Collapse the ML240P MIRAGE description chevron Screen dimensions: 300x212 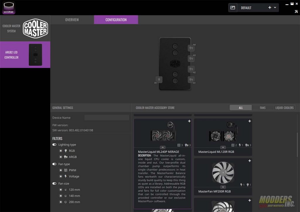(x=163, y=147)
